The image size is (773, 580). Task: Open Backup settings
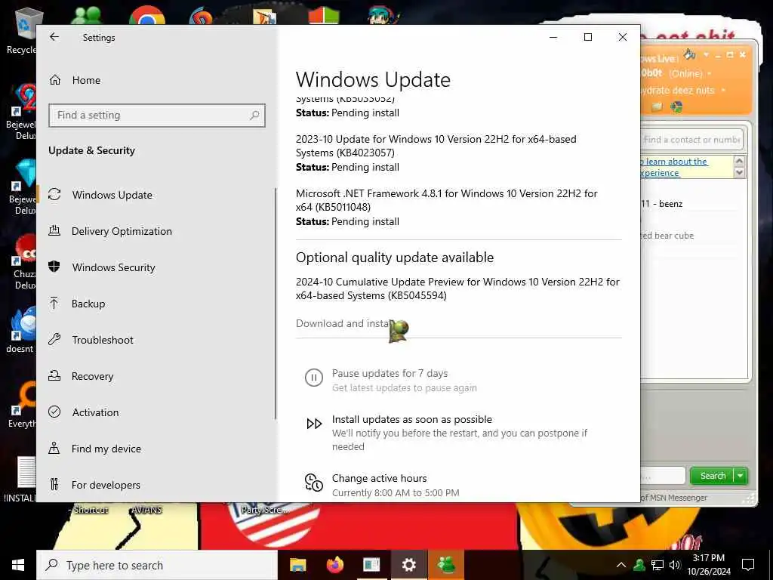[88, 304]
